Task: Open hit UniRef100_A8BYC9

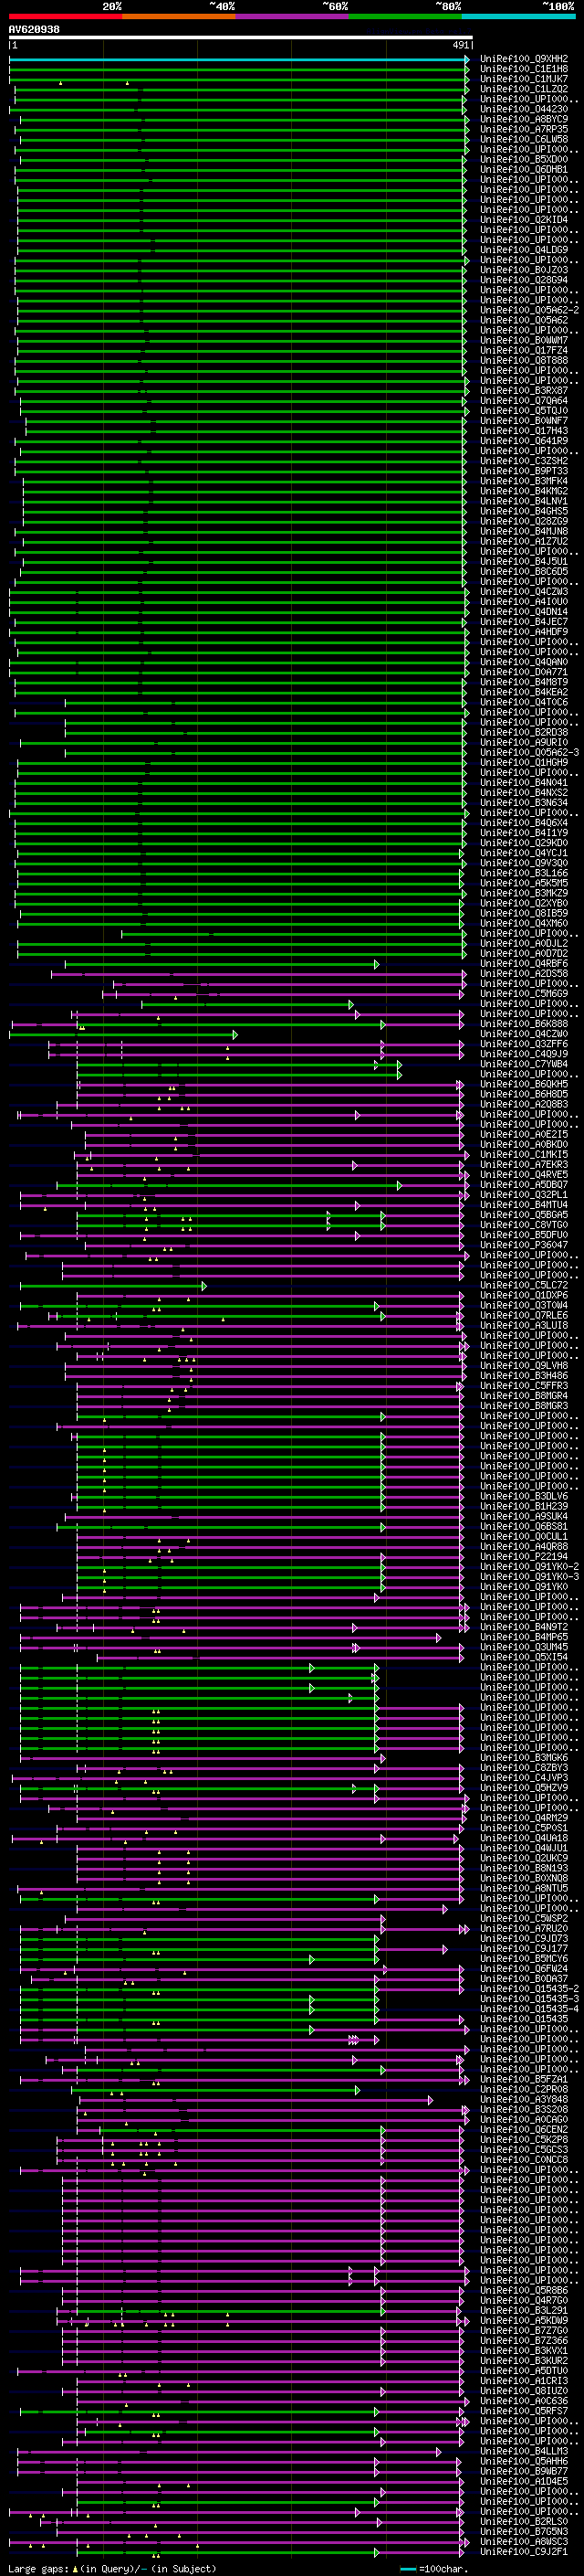Action: (524, 119)
